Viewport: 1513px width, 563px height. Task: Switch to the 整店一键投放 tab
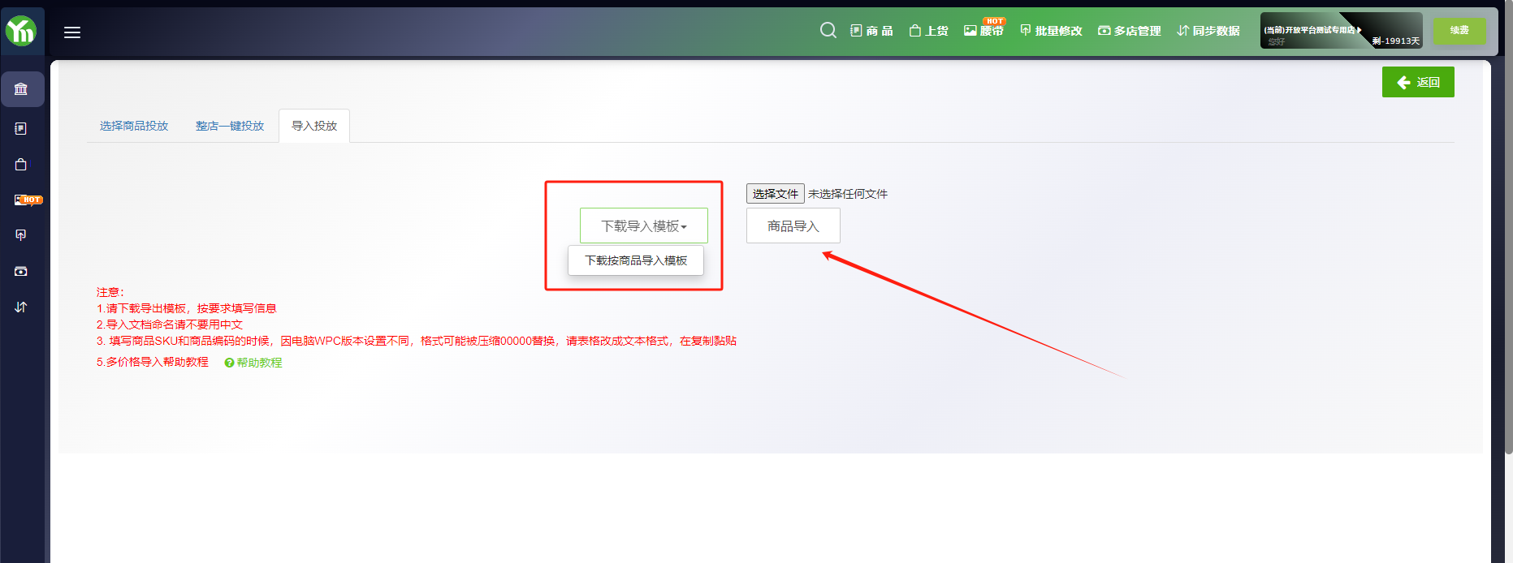[x=230, y=126]
